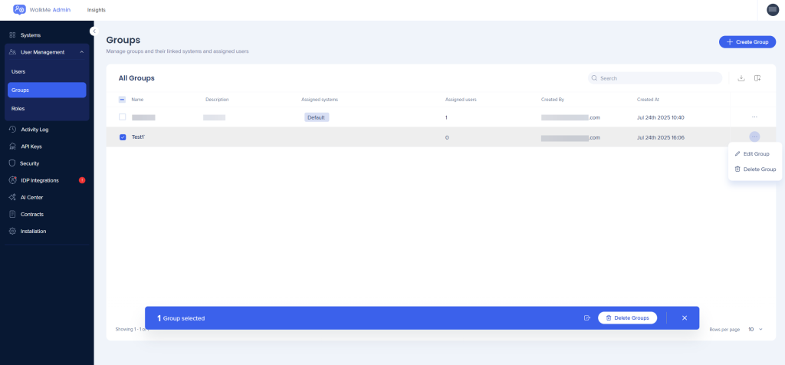Click the export icon in selection bar
The image size is (785, 365).
[586, 317]
